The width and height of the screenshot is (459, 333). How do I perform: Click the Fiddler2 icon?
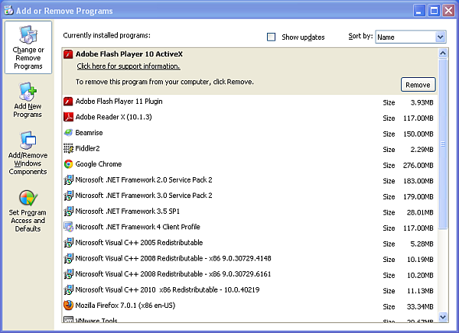[68, 148]
